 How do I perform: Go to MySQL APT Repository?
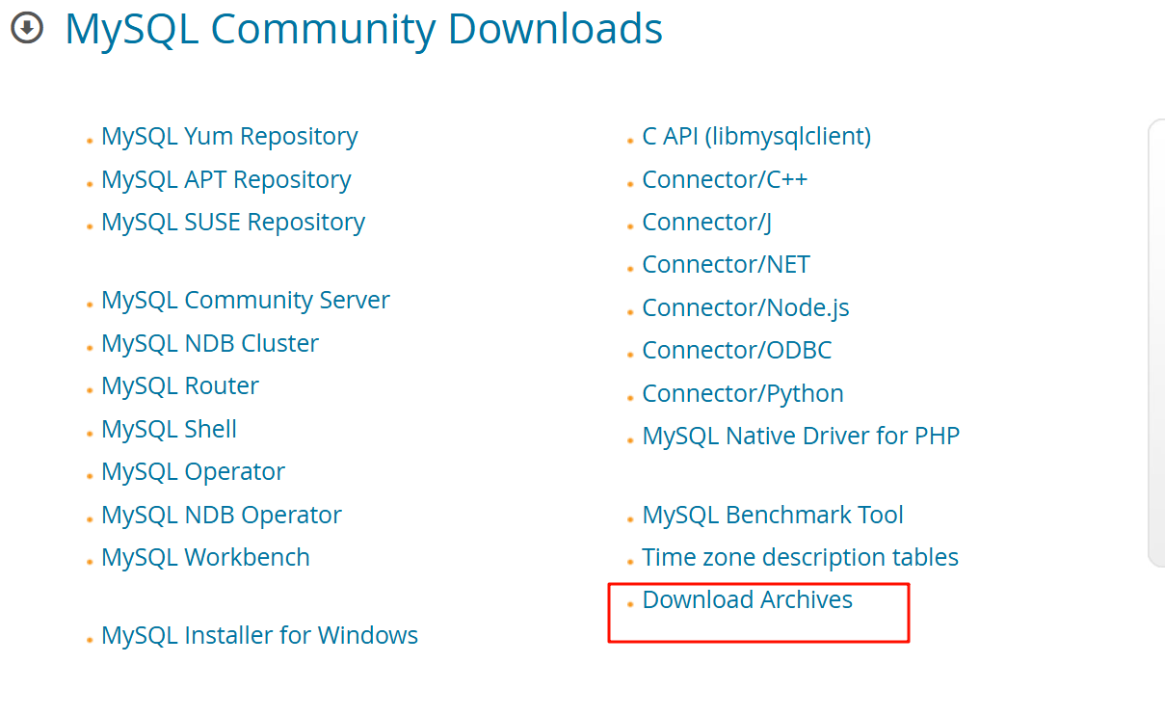click(x=226, y=180)
